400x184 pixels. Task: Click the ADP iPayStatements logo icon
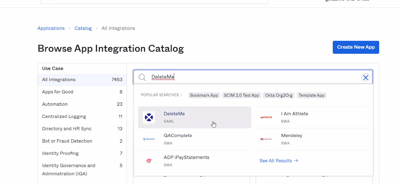tap(149, 161)
